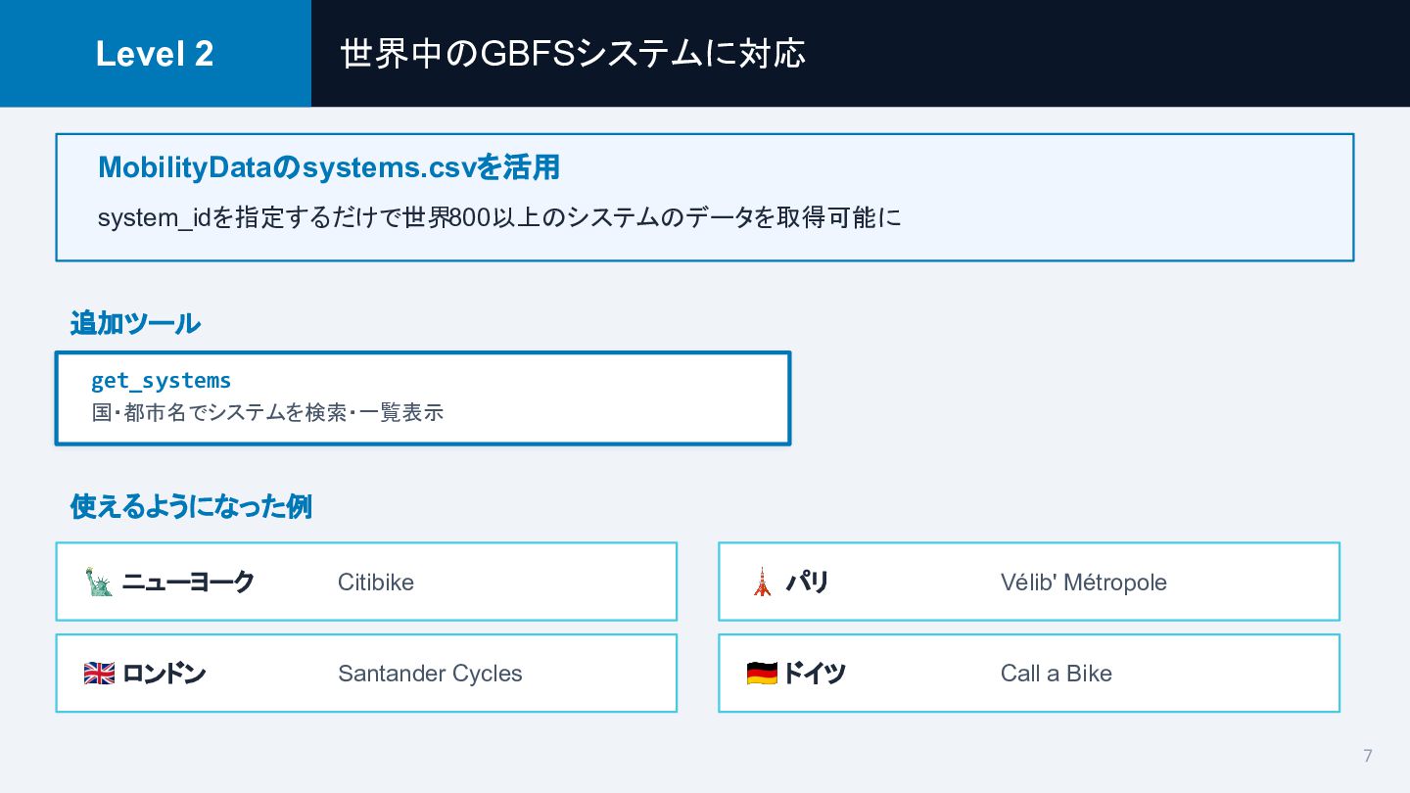Image resolution: width=1410 pixels, height=793 pixels.
Task: Click the Vélib' Métropole label
Action: tap(1083, 583)
